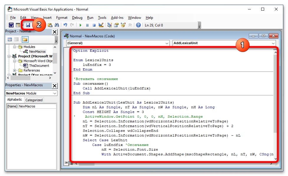Select the NewMacros module in tree
The width and height of the screenshot is (288, 176).
(37, 52)
